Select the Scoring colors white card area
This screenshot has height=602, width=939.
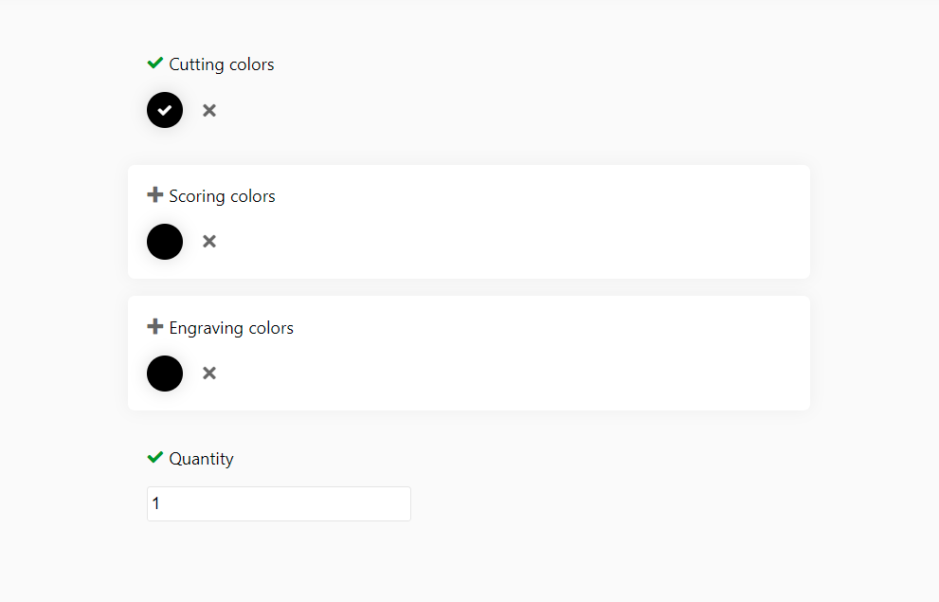469,222
